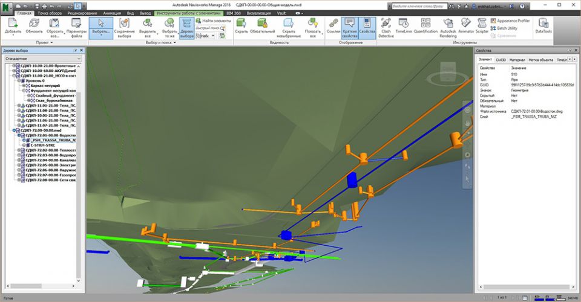
Task: Click the pan hand icon on navigation bar
Action: pyautogui.click(x=468, y=123)
